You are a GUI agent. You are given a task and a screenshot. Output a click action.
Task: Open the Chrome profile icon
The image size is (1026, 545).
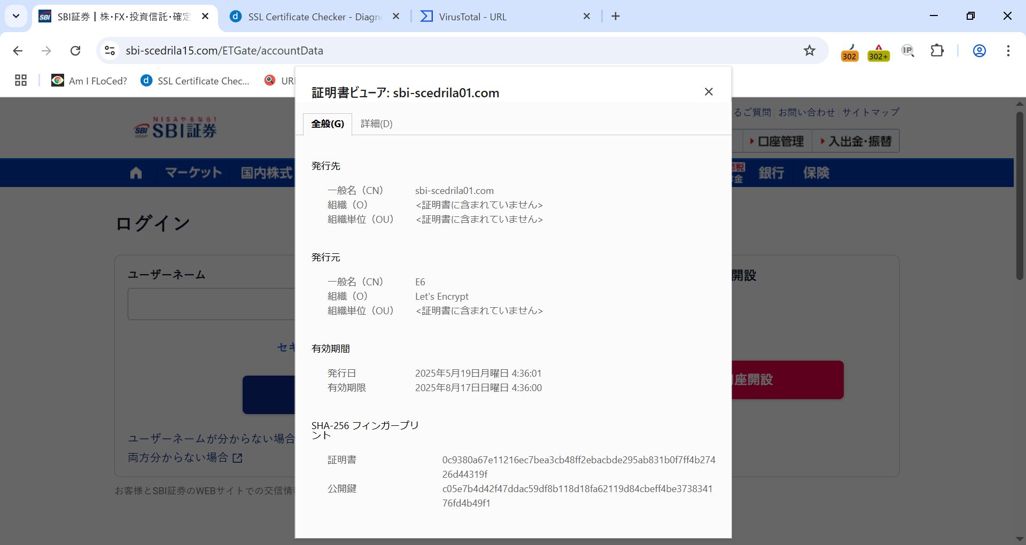pyautogui.click(x=980, y=51)
